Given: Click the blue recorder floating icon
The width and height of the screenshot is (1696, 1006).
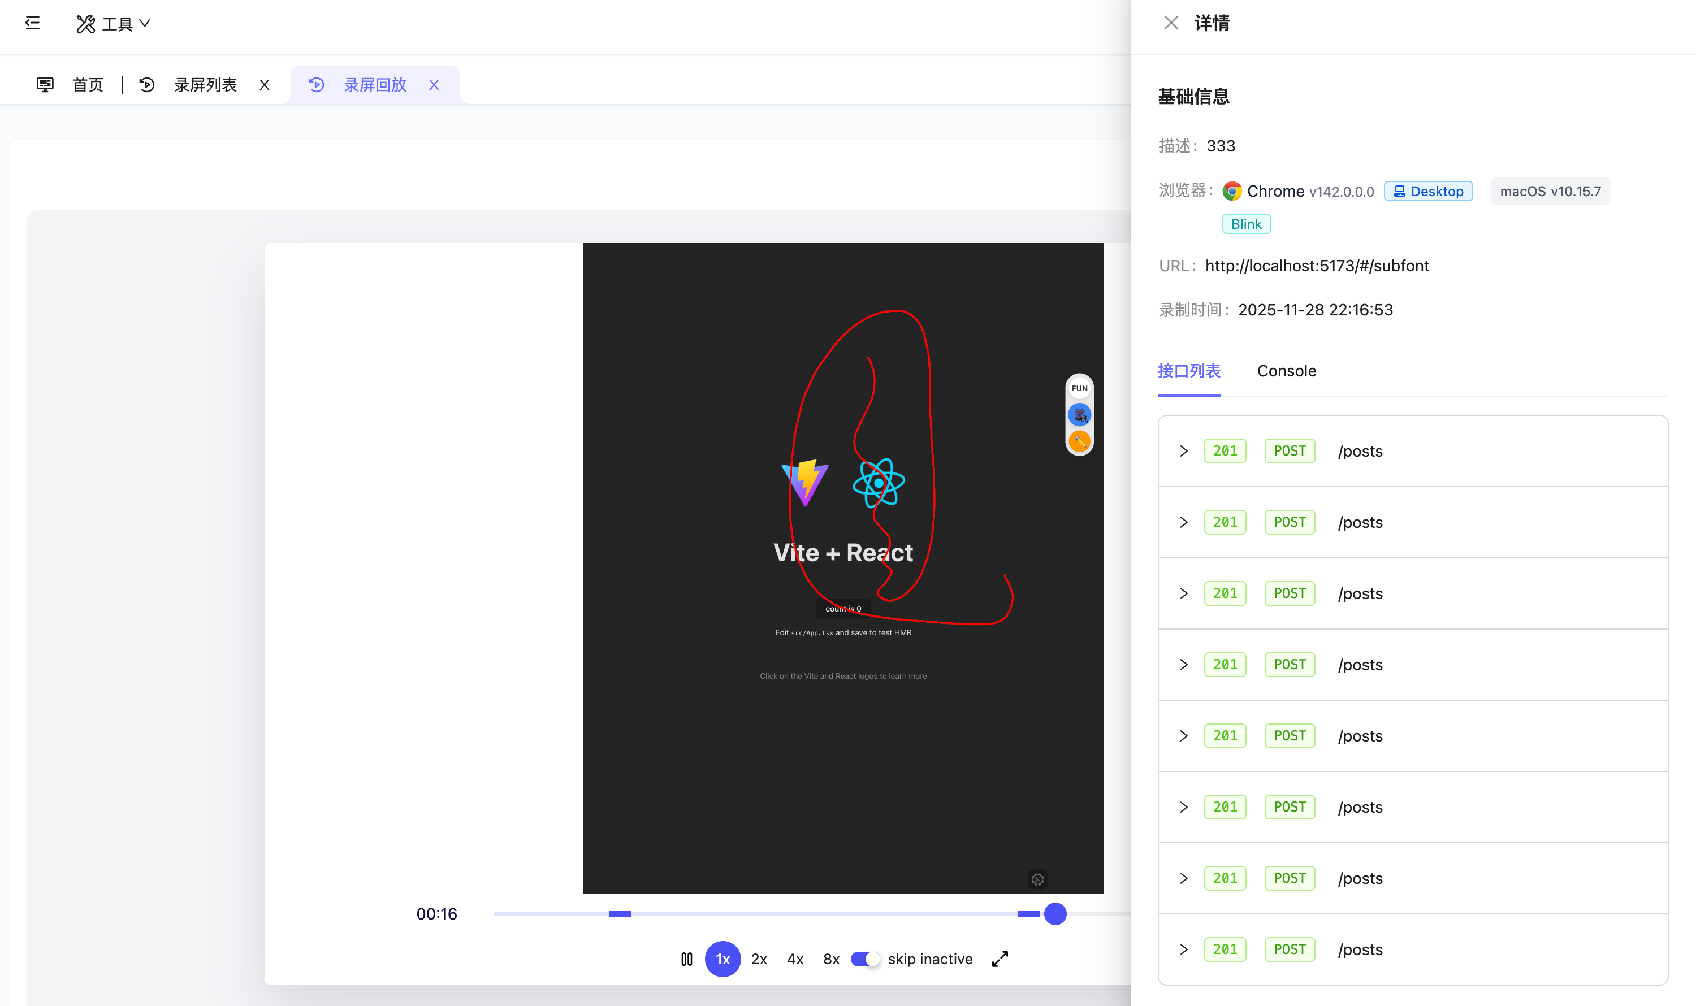Looking at the screenshot, I should [1079, 415].
